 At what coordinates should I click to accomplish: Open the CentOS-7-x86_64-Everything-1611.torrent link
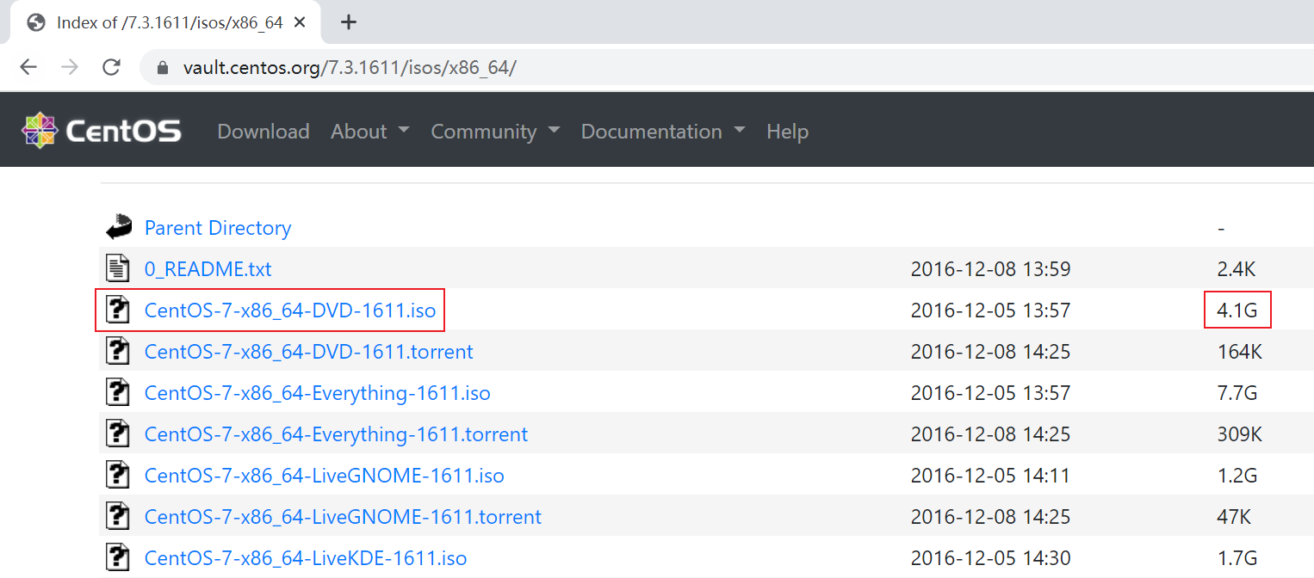tap(337, 434)
